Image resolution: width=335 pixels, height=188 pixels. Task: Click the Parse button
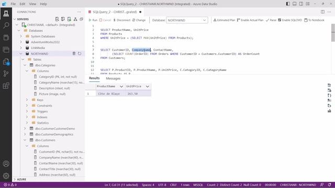(271, 20)
